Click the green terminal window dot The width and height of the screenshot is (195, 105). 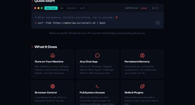(42, 8)
